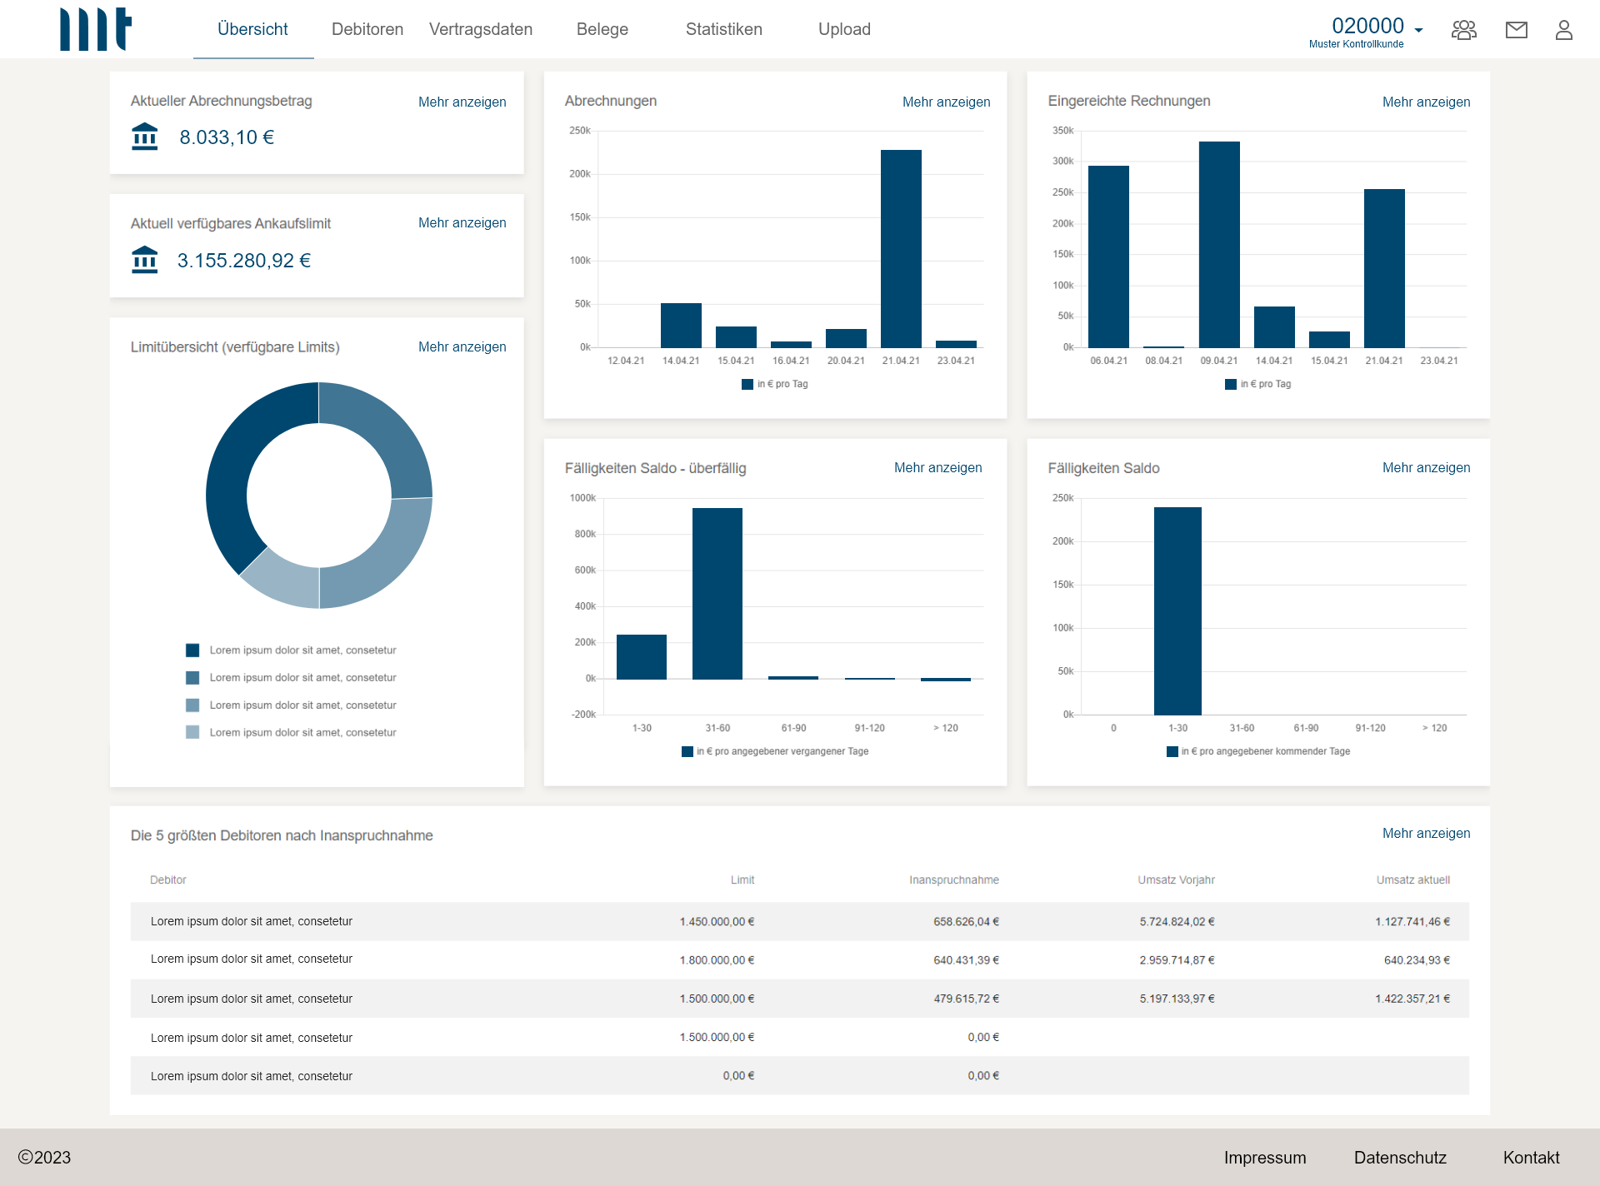Image resolution: width=1600 pixels, height=1186 pixels.
Task: Open the Impressum footer link
Action: [x=1265, y=1158]
